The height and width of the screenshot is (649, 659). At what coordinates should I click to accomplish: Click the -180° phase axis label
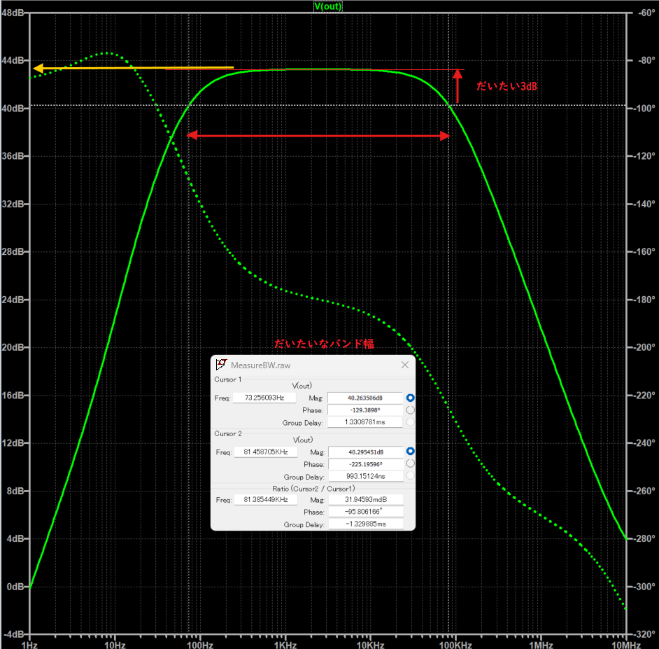[644, 300]
